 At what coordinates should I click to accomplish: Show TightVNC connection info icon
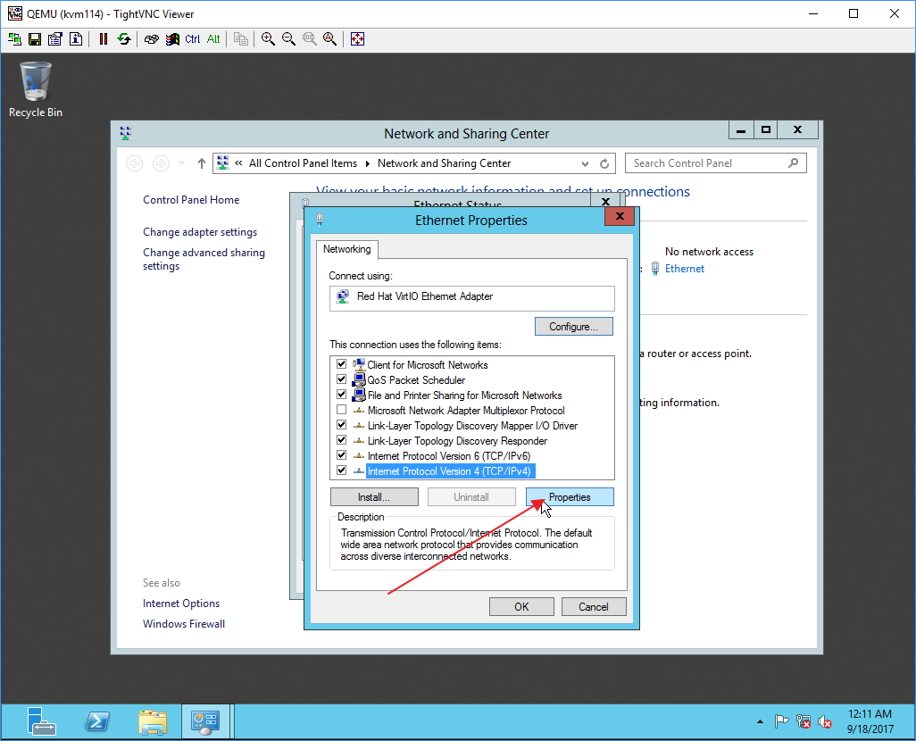(76, 39)
